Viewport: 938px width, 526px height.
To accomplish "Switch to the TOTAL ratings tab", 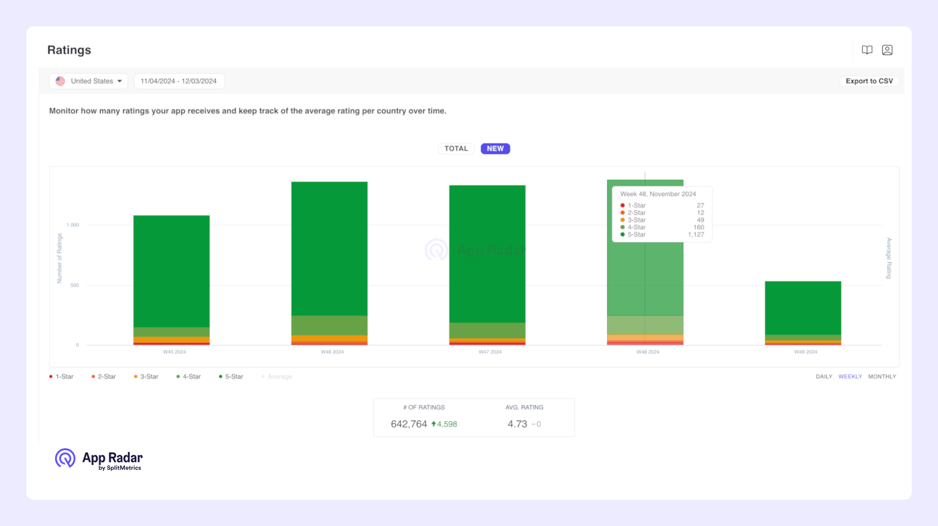I will pos(456,149).
